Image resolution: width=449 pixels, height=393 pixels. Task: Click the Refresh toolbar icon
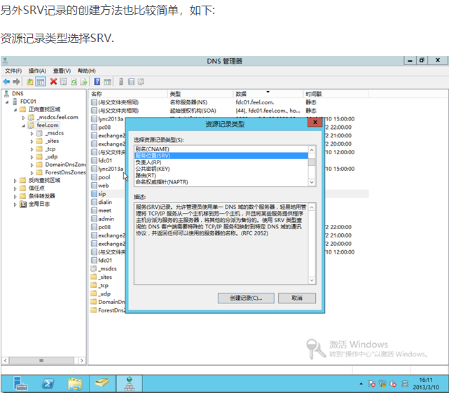coord(74,82)
